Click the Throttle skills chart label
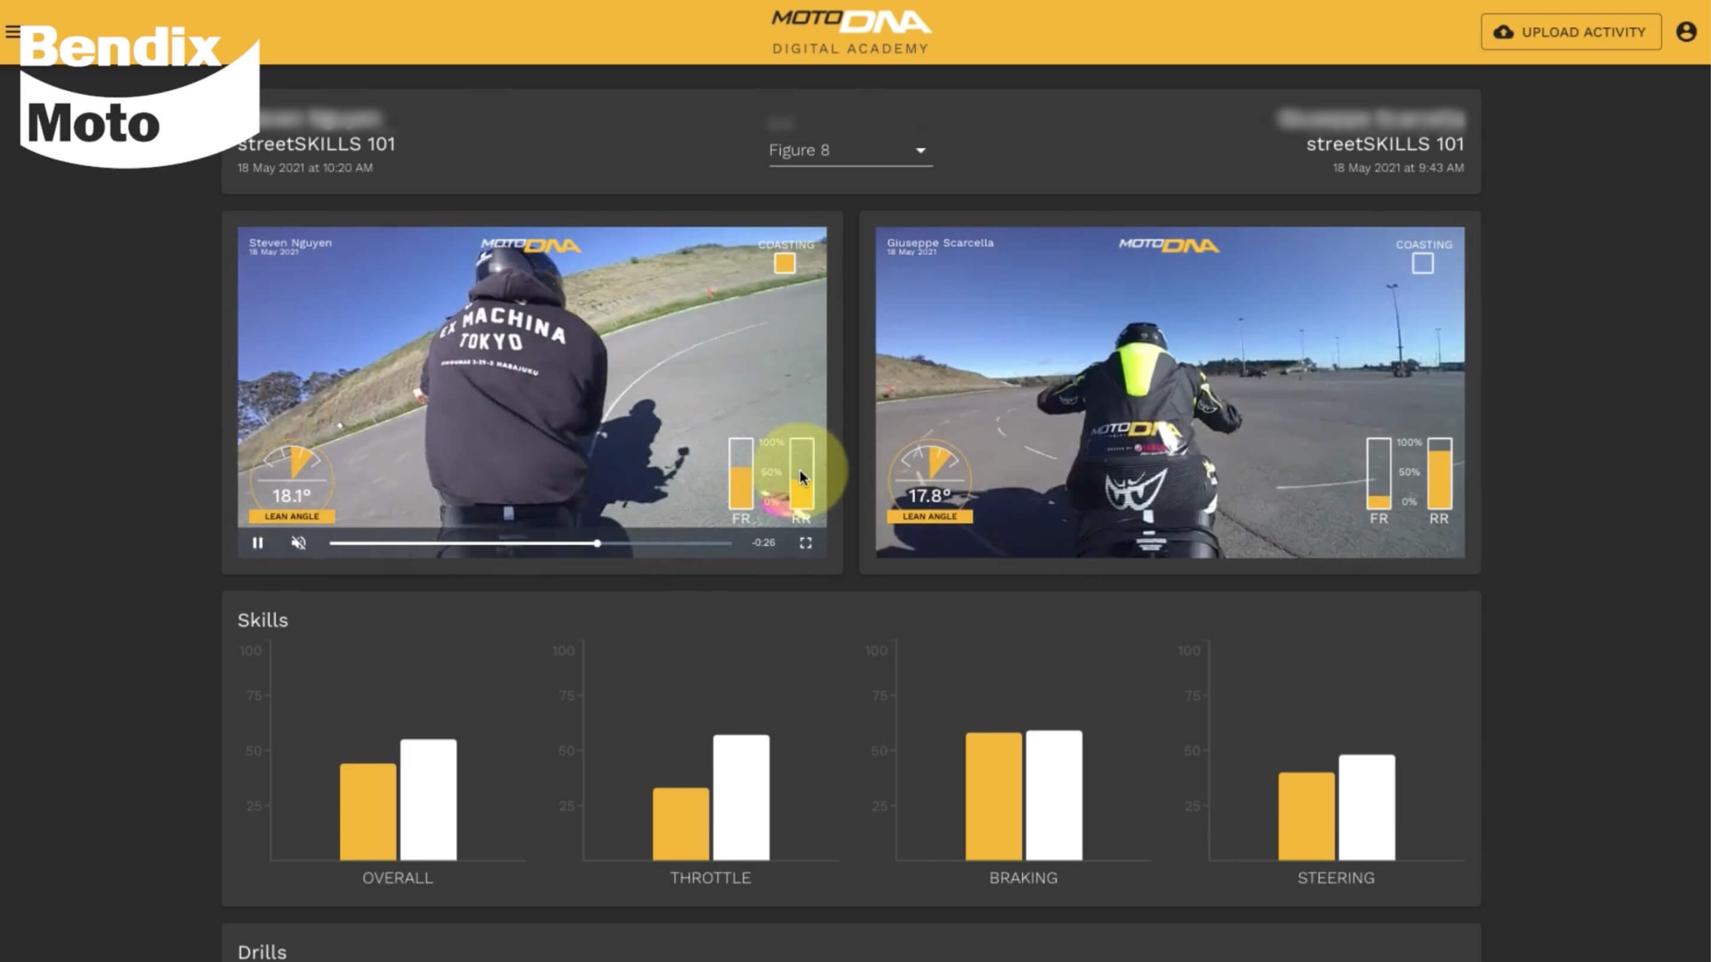The height and width of the screenshot is (962, 1711). [x=710, y=878]
